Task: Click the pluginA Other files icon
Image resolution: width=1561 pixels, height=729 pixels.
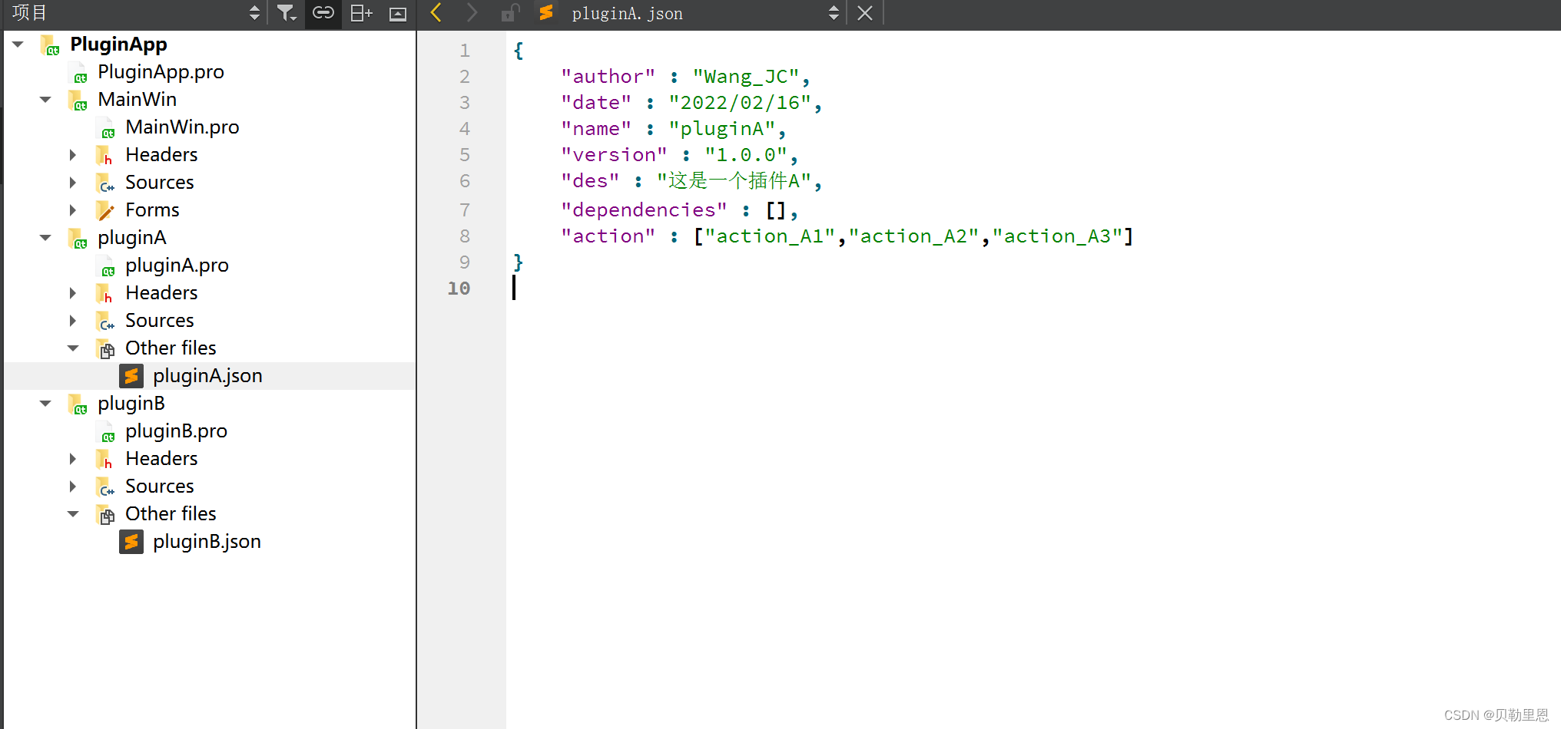Action: click(105, 348)
